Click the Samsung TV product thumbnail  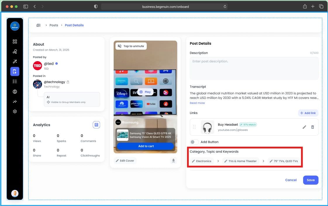(x=122, y=135)
